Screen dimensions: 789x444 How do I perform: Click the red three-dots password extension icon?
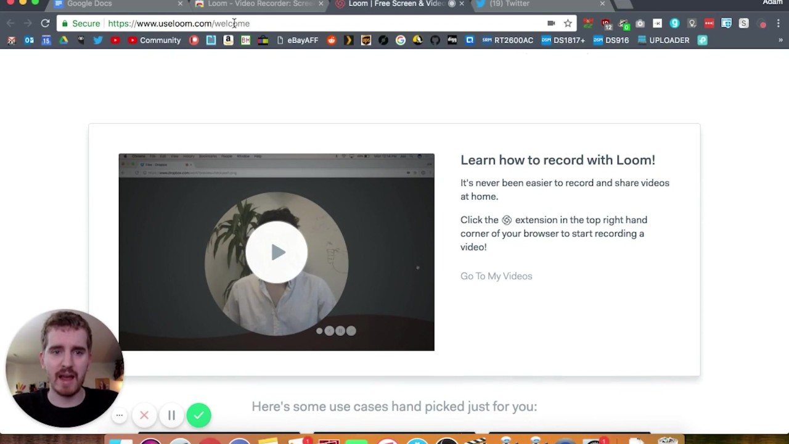709,23
